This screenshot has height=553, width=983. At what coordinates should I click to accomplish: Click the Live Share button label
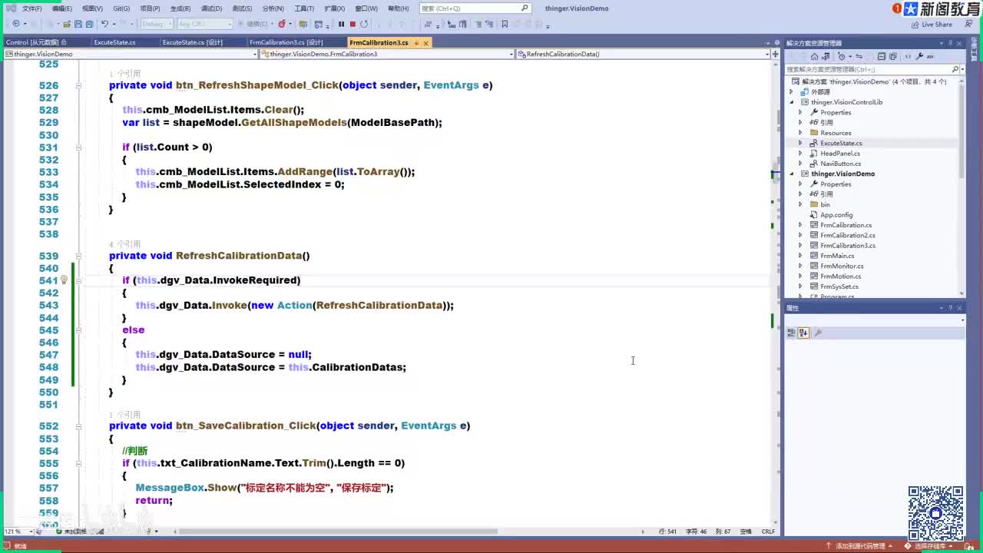937,25
